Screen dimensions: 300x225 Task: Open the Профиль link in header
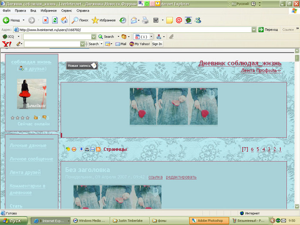point(269,70)
